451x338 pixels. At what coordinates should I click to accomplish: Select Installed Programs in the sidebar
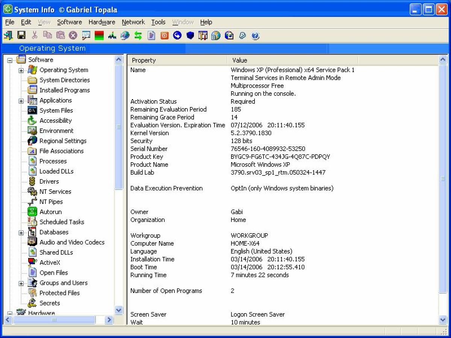(x=64, y=90)
